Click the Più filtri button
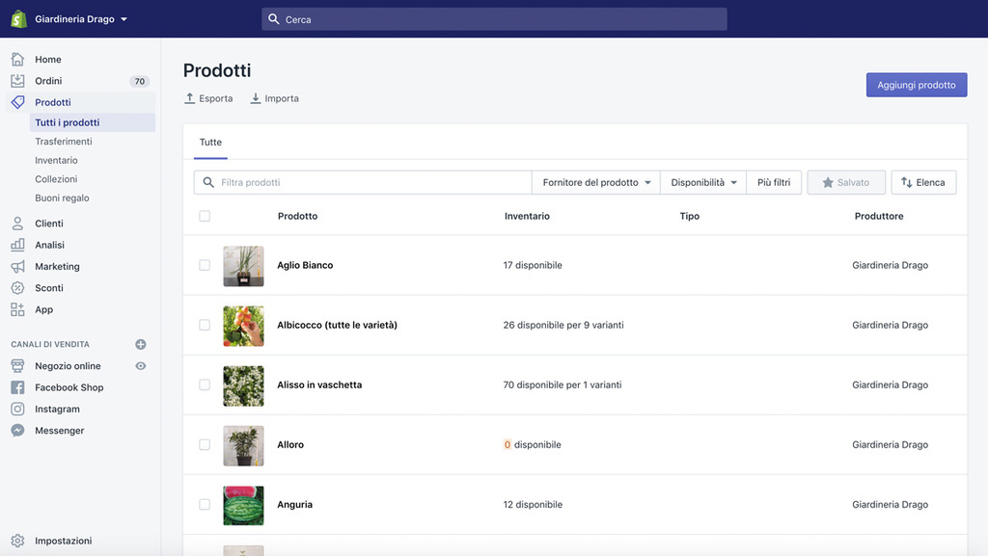Screen dimensions: 988x556 774,182
